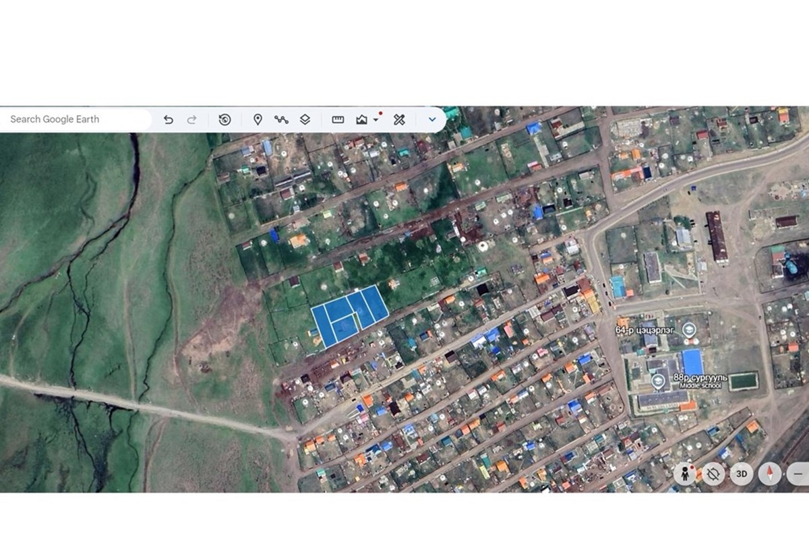The image size is (809, 539).
Task: Open the crossed tools icon in toolbar
Action: point(399,120)
